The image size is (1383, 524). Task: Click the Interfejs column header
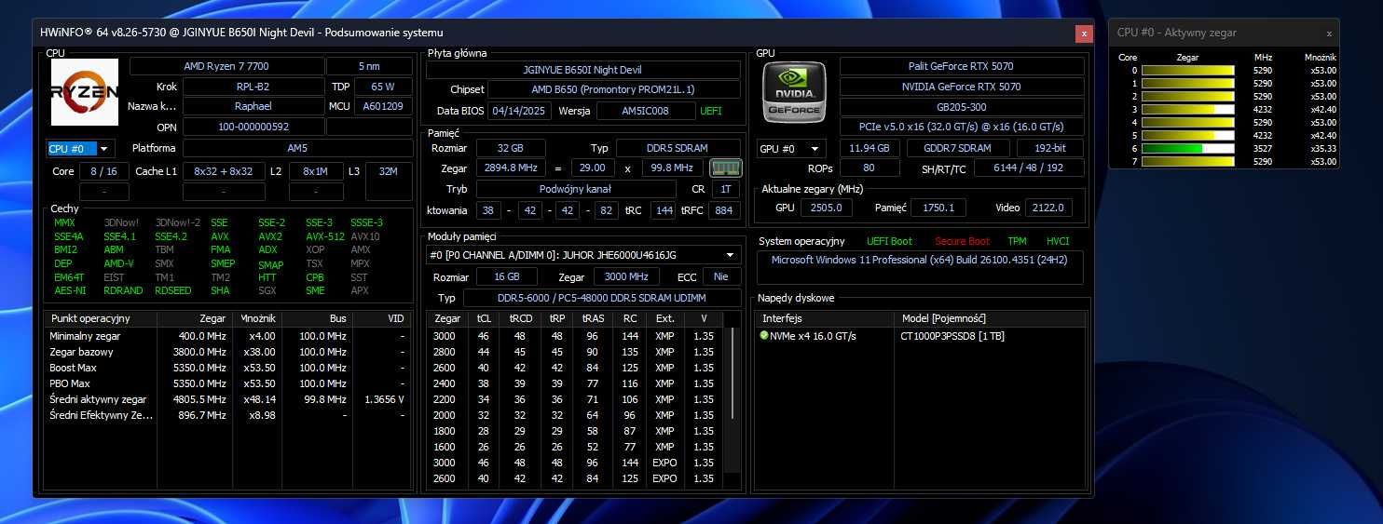[x=824, y=318]
